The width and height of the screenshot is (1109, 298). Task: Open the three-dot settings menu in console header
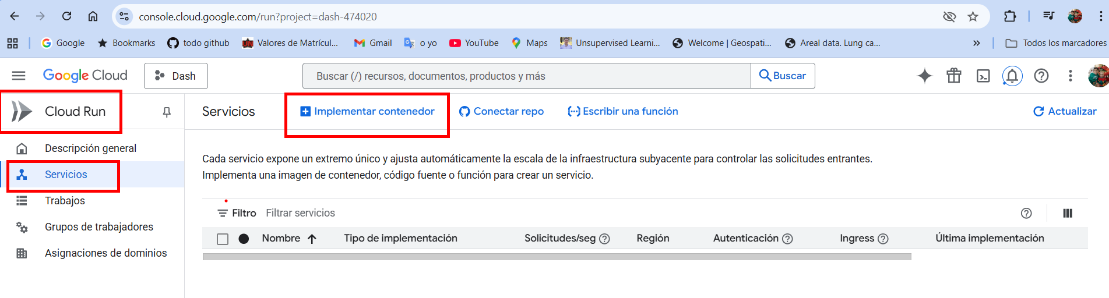pos(1070,76)
